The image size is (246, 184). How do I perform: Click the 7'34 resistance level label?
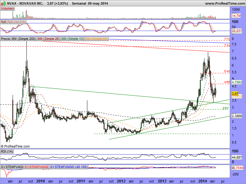[x=227, y=45]
